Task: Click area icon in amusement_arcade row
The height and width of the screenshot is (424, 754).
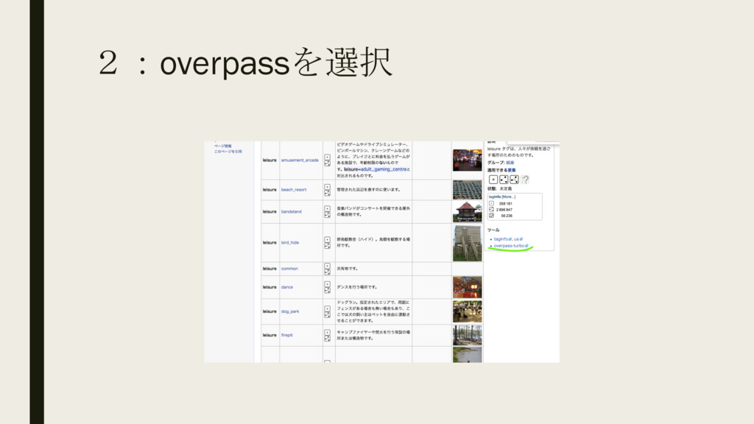Action: tap(327, 163)
